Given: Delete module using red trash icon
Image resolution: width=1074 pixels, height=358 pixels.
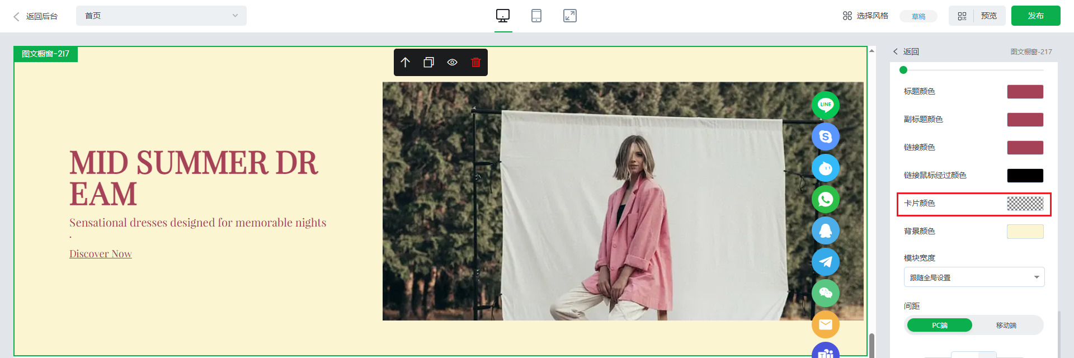Looking at the screenshot, I should [x=475, y=63].
